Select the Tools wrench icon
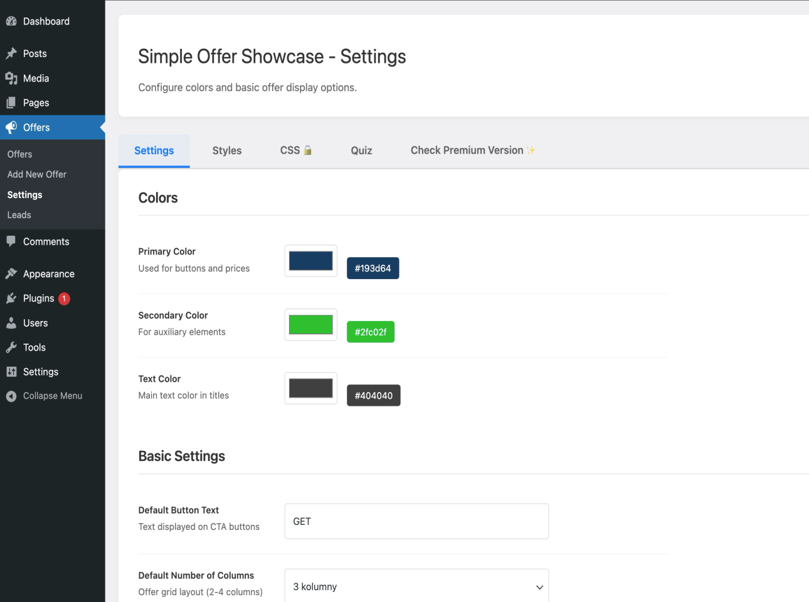809x602 pixels. click(11, 347)
